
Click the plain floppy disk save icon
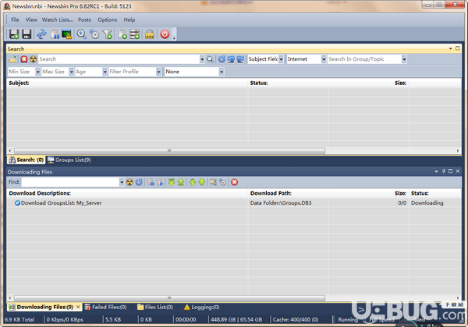(27, 34)
